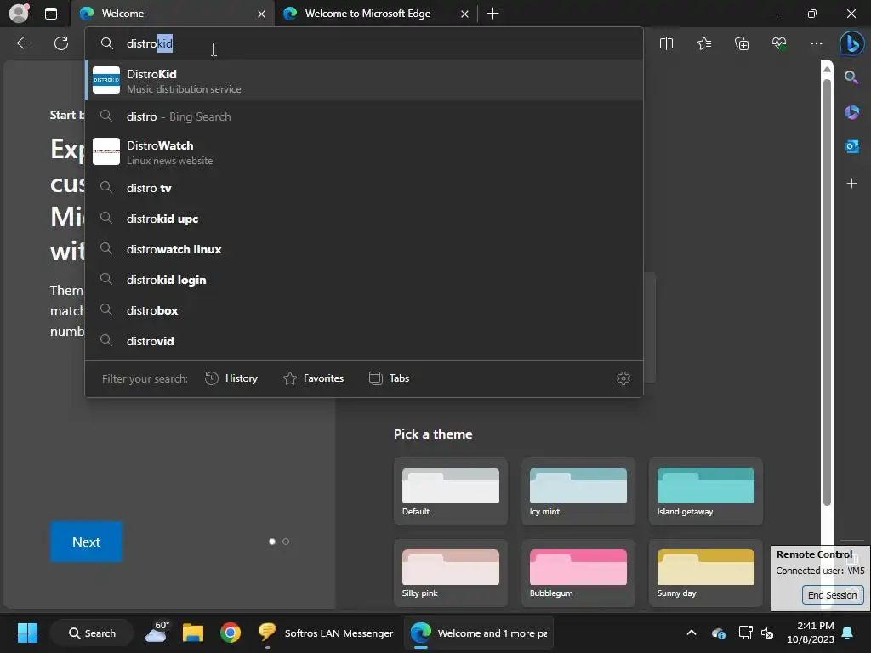Filter search by Tabs
This screenshot has width=871, height=653.
click(389, 378)
